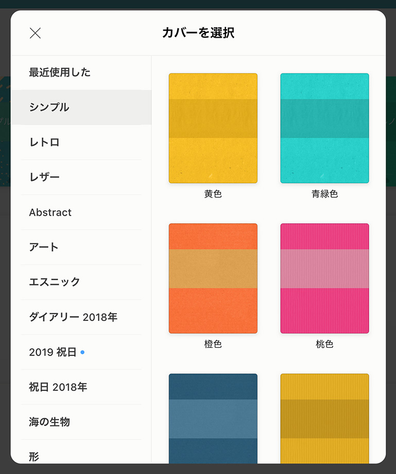
Task: Select the dark blue striped cover
Action: pyautogui.click(x=213, y=419)
